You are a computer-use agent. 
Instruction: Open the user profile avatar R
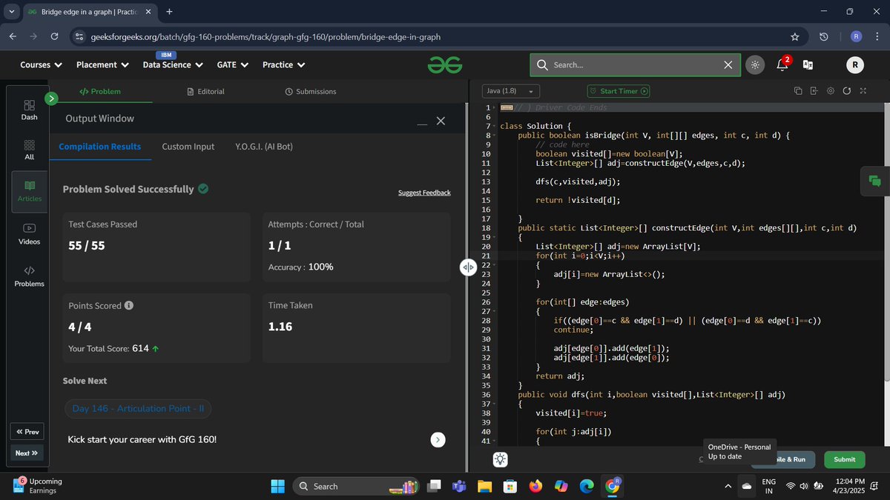pyautogui.click(x=854, y=65)
